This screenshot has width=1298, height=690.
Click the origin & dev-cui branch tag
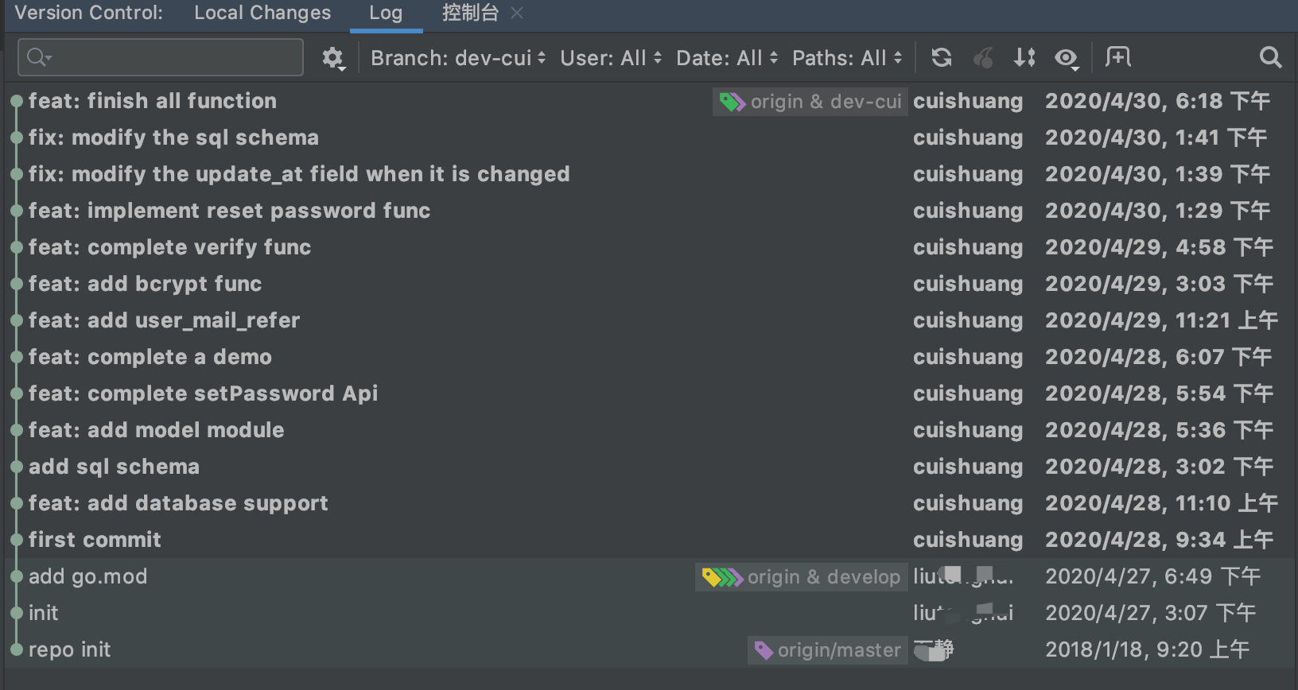(x=810, y=102)
